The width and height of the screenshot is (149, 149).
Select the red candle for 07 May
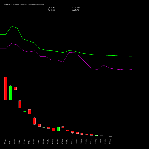coord(63,127)
